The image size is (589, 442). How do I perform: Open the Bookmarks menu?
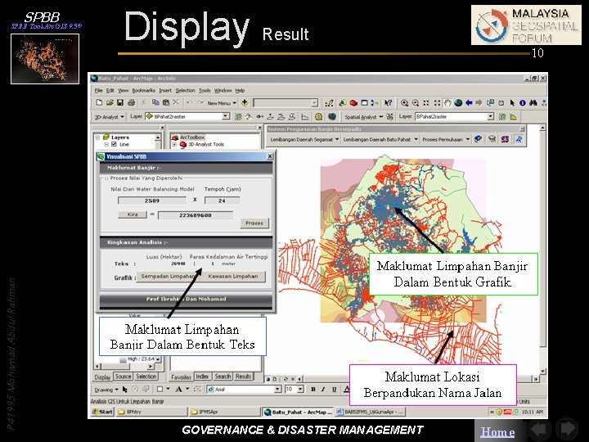point(143,91)
